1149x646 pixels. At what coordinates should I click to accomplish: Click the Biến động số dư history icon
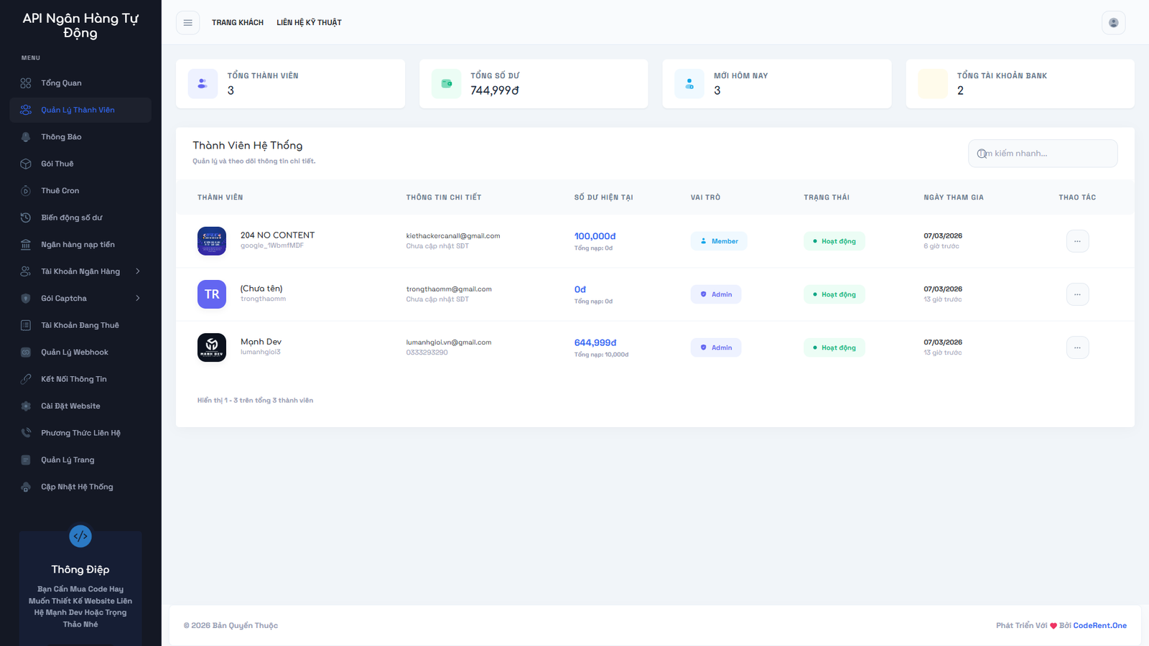(x=26, y=217)
